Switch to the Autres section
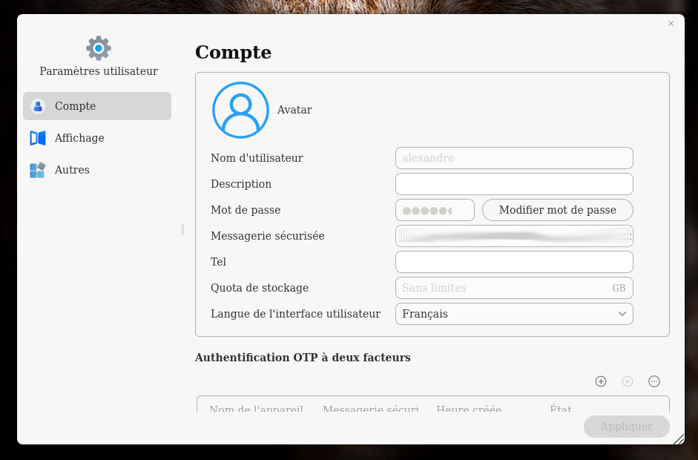Viewport: 698px width, 460px height. pyautogui.click(x=72, y=170)
